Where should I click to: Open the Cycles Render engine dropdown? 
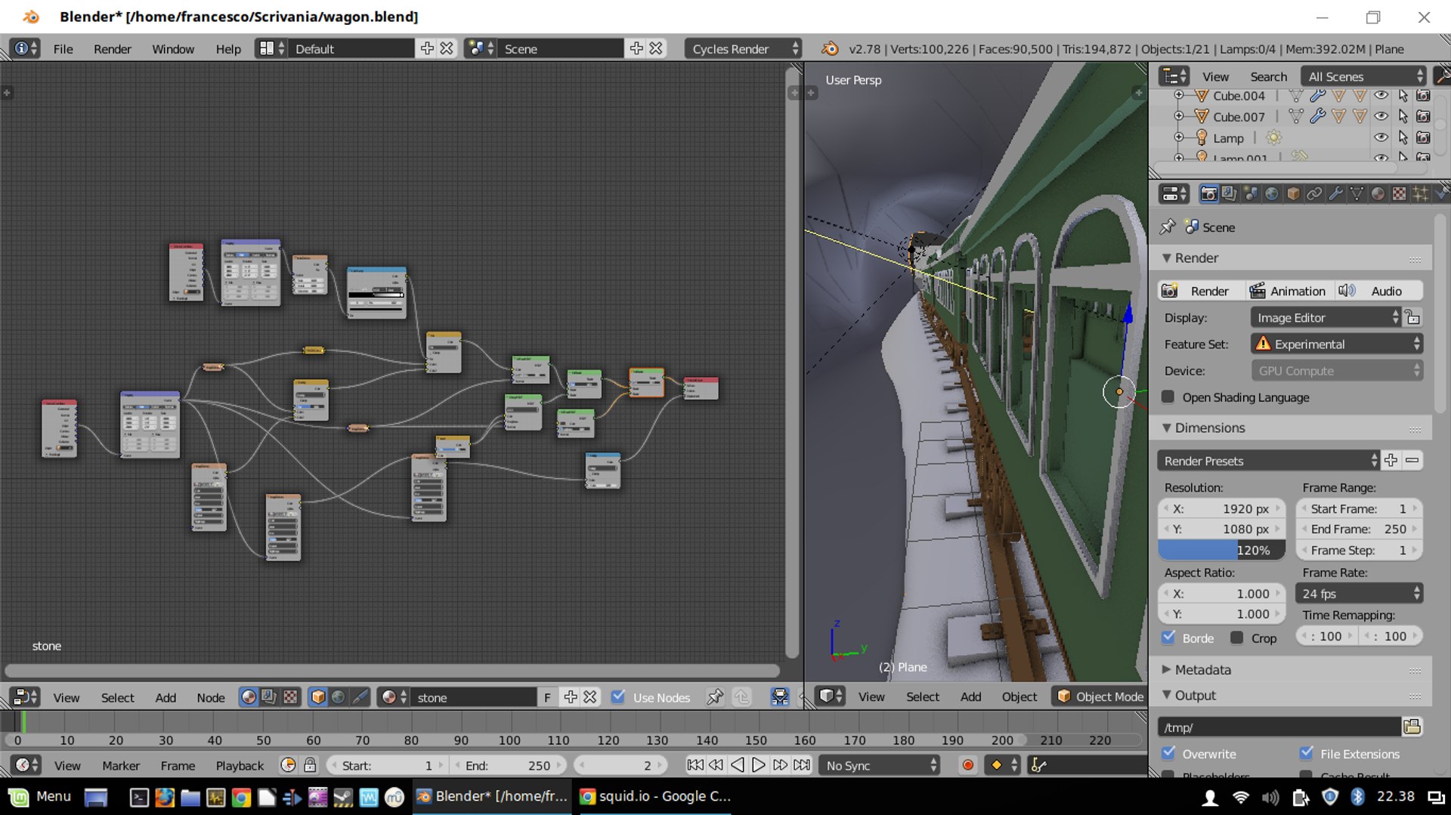(x=743, y=48)
